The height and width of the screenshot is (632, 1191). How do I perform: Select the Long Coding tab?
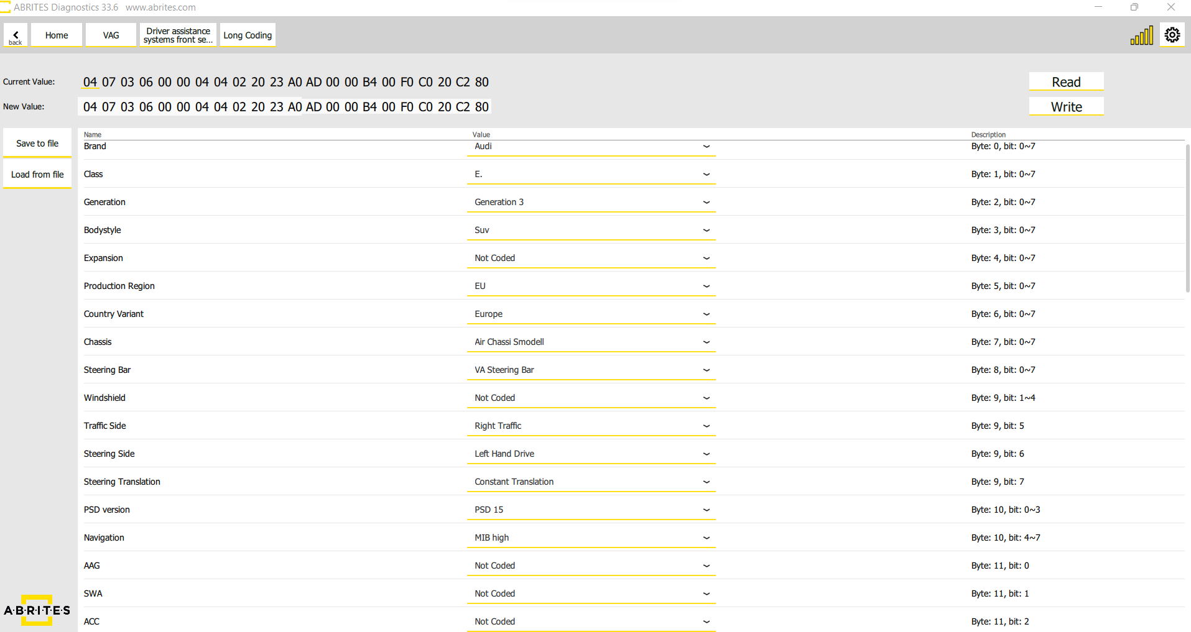point(248,35)
